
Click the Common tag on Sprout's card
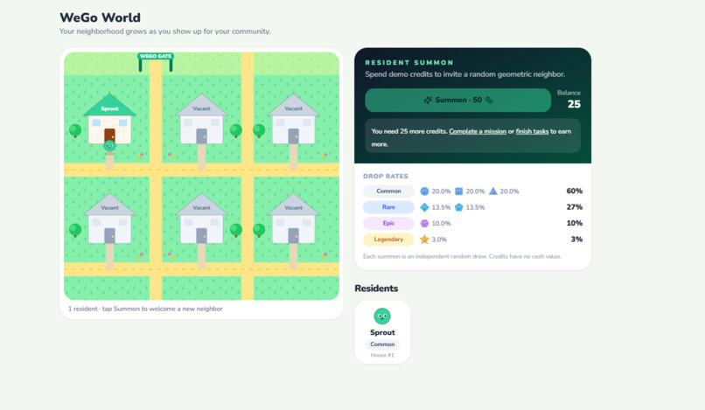point(382,344)
